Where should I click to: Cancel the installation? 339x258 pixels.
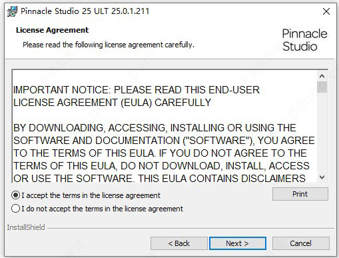tap(301, 243)
